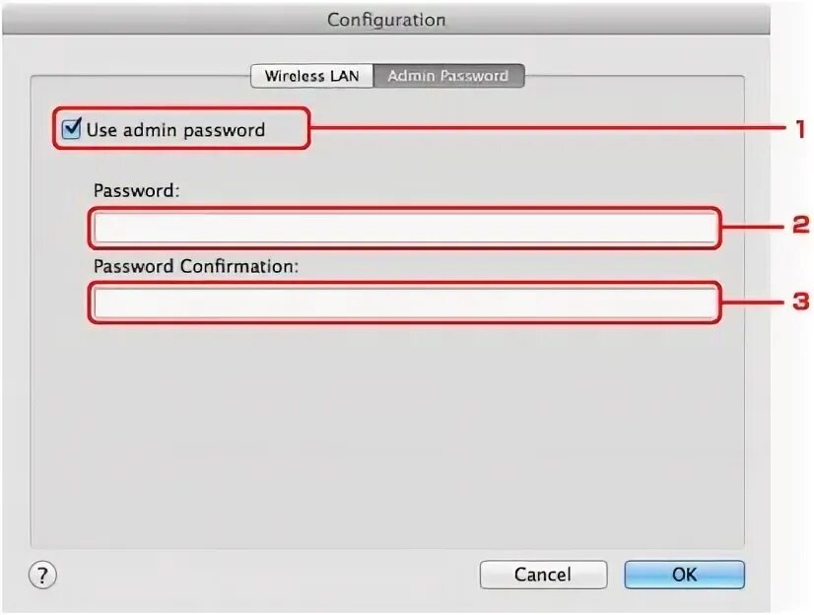The width and height of the screenshot is (814, 615).
Task: Dismiss the dialog with Cancel
Action: (x=543, y=575)
